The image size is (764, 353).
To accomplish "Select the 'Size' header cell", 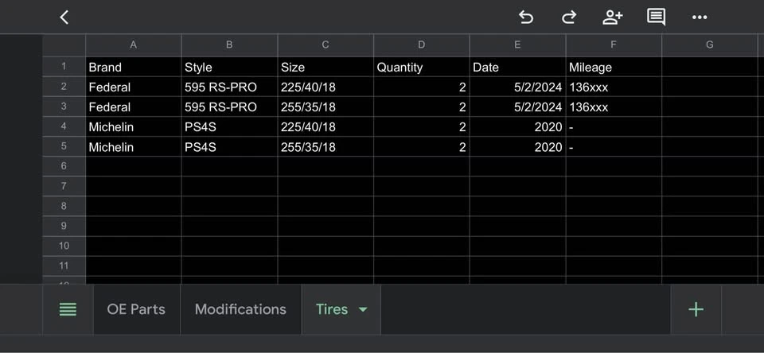I will click(x=325, y=68).
